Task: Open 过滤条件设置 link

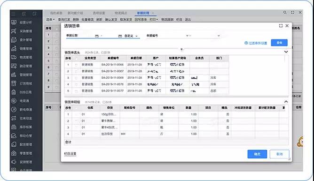Action: tap(256, 43)
